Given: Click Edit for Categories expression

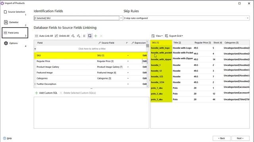Looking at the screenshot, I should (144, 78).
